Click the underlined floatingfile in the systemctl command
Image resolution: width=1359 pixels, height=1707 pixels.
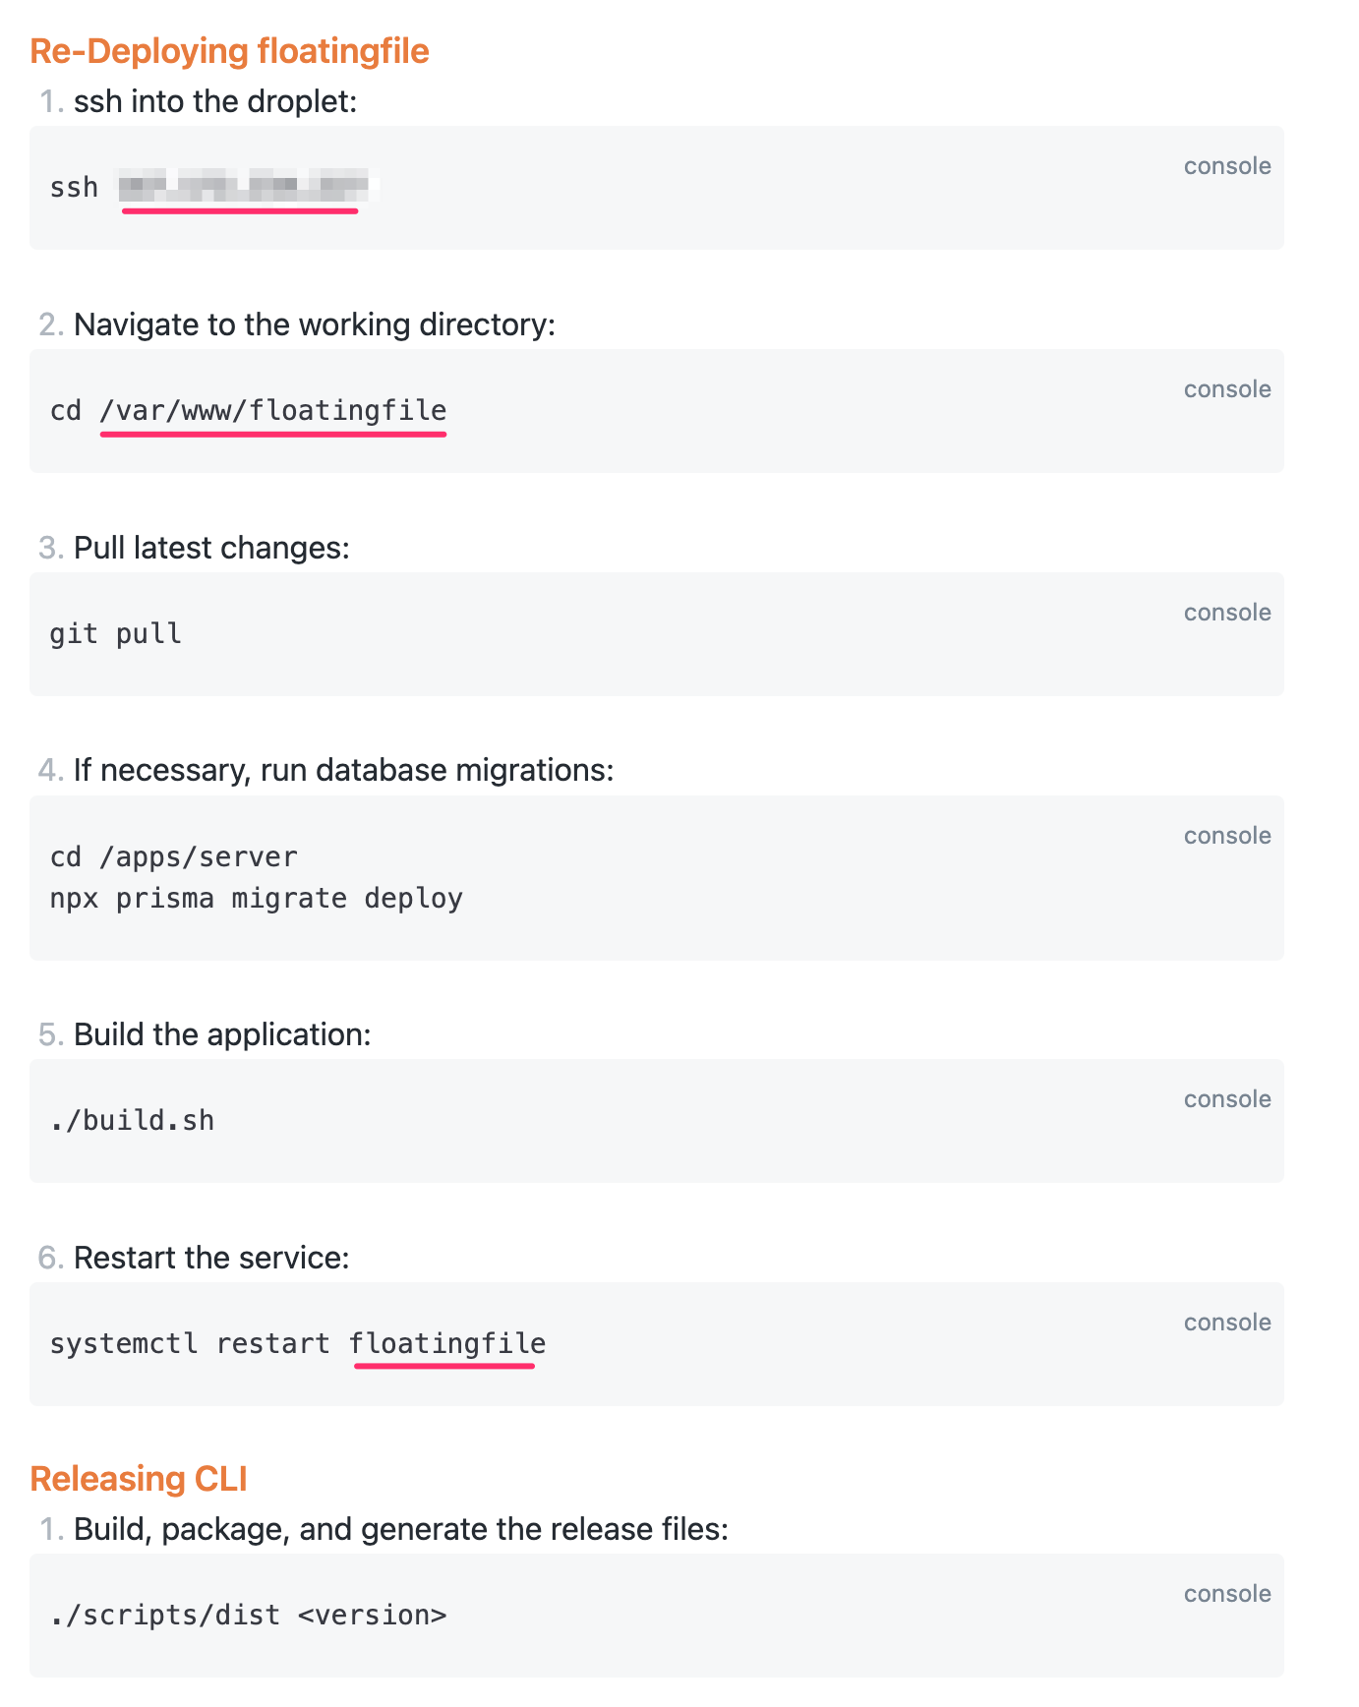(x=447, y=1344)
